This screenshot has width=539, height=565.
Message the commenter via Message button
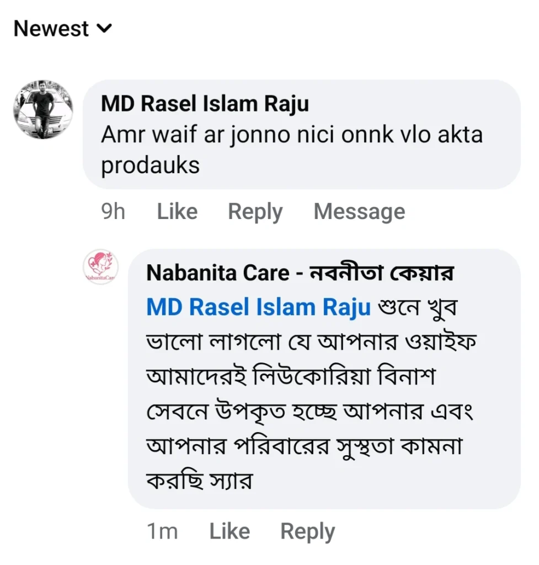(359, 212)
